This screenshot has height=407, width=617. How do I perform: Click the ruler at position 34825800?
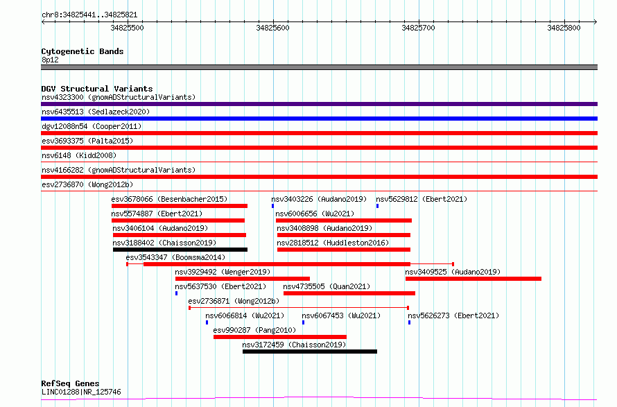564,28
